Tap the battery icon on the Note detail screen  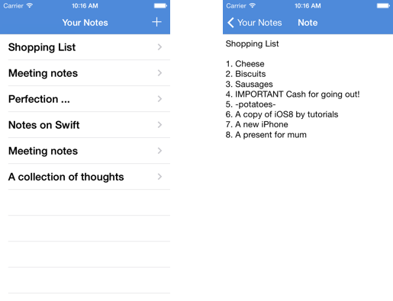coord(383,5)
